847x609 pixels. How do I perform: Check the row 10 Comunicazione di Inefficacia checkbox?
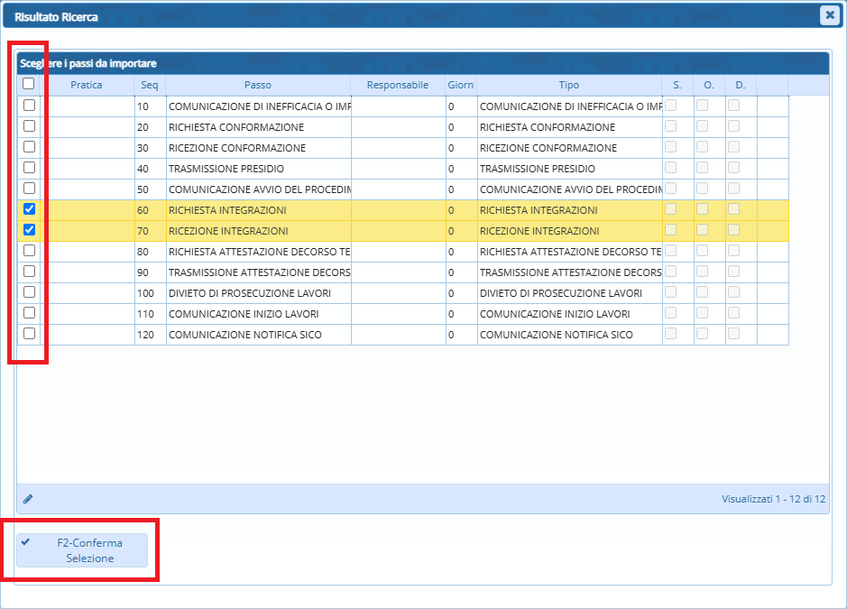(29, 106)
